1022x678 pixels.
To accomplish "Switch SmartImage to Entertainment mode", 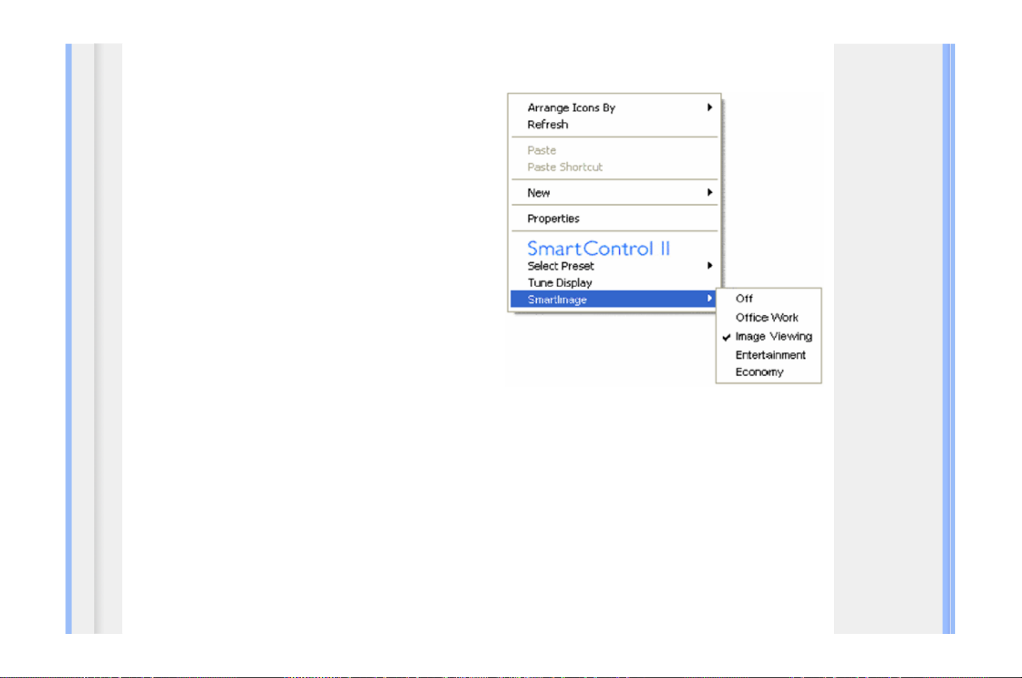I will point(770,355).
